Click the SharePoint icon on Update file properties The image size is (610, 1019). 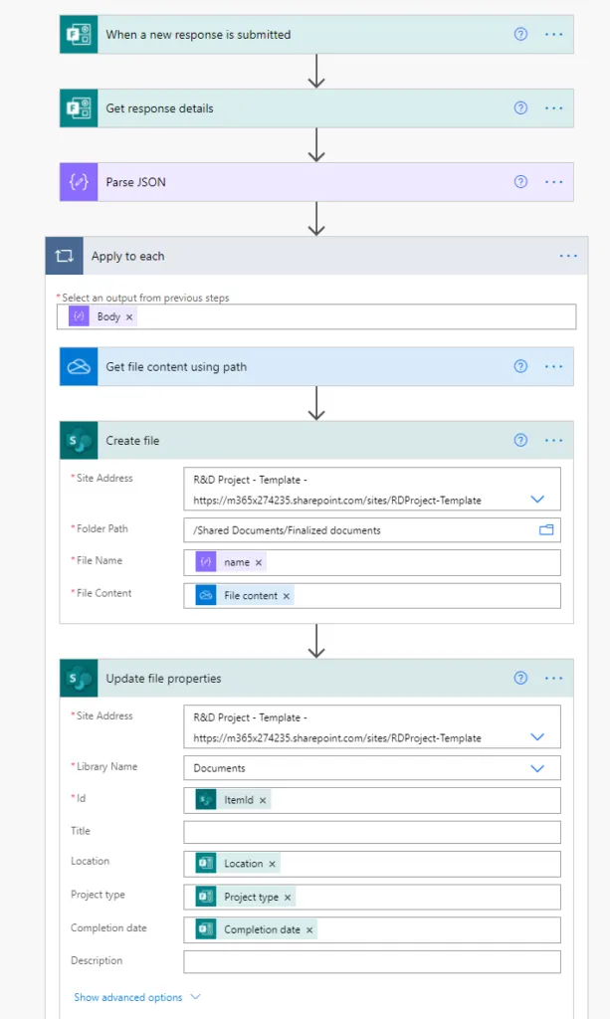pyautogui.click(x=79, y=679)
